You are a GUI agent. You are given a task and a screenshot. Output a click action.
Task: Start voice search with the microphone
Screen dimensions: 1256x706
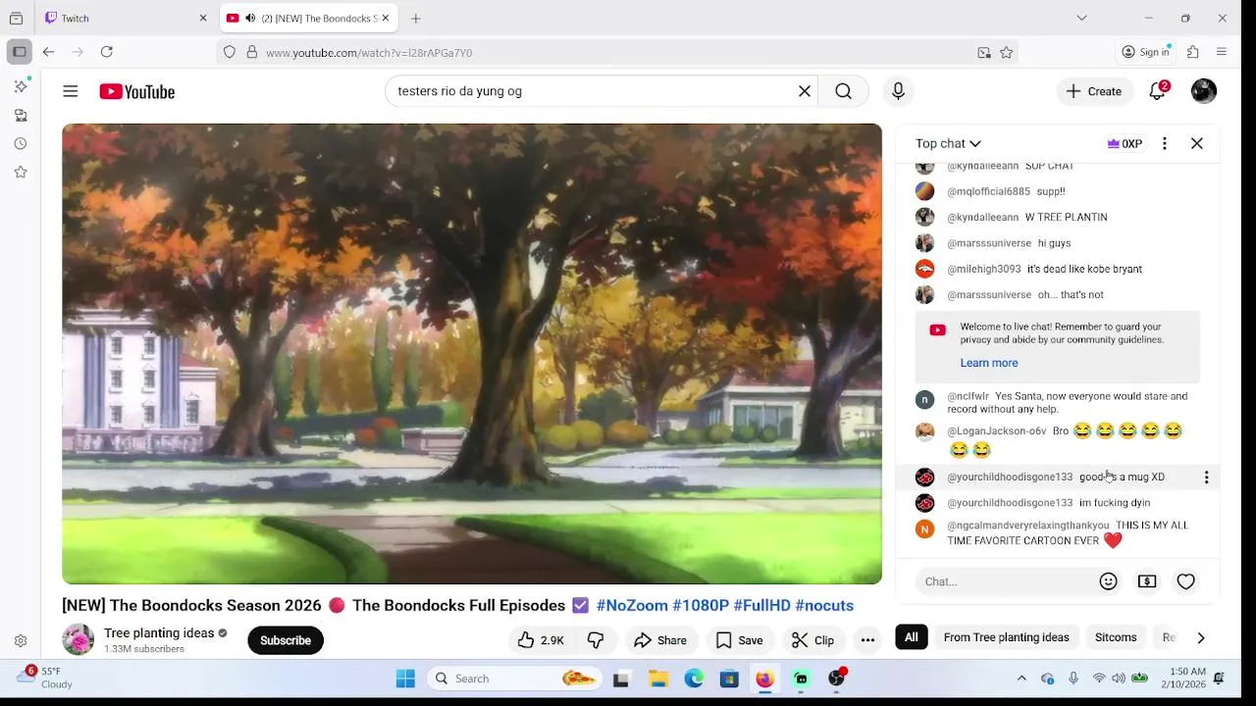coord(898,91)
